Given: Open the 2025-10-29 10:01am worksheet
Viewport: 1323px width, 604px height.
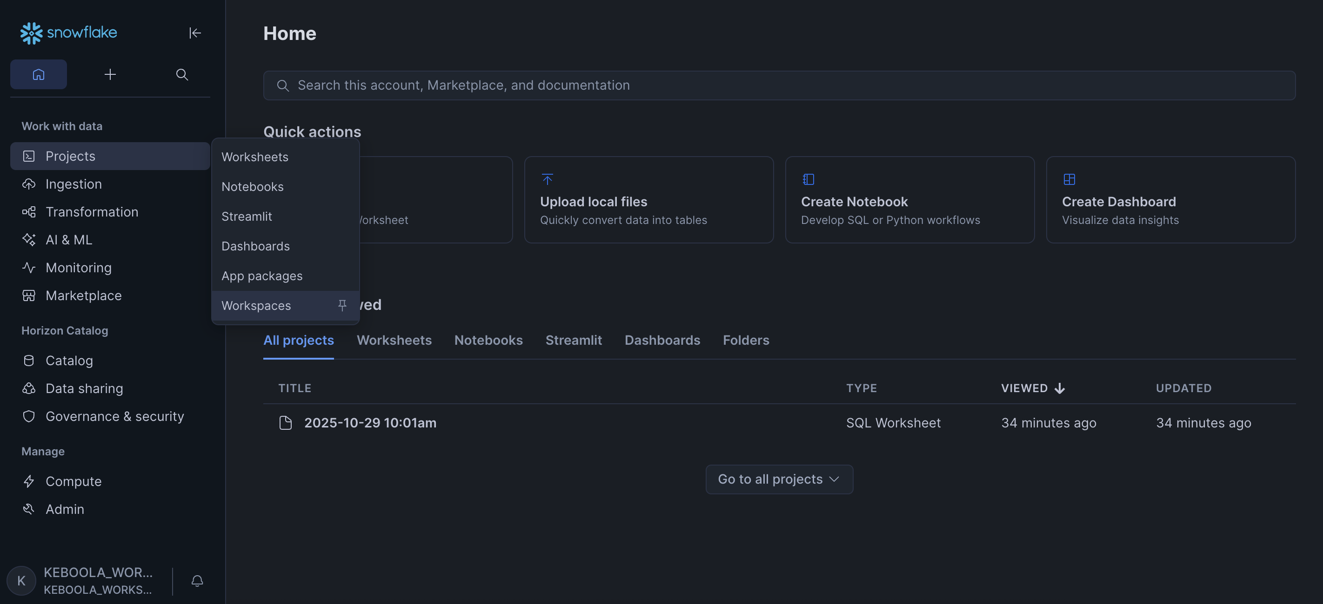Looking at the screenshot, I should click(370, 423).
